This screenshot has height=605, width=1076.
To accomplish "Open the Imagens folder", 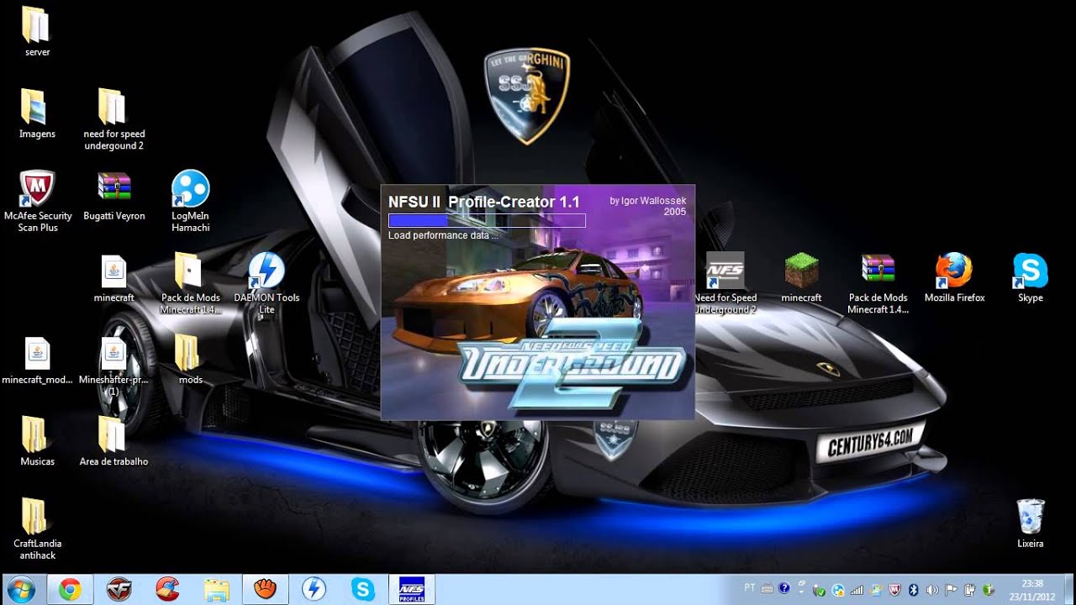I will click(x=37, y=113).
